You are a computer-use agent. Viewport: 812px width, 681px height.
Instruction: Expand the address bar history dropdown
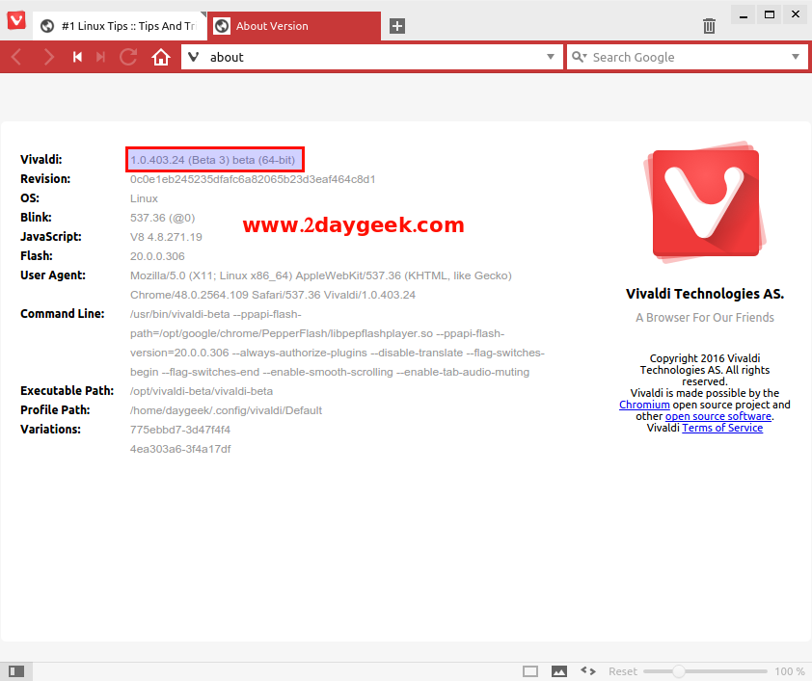coord(549,58)
